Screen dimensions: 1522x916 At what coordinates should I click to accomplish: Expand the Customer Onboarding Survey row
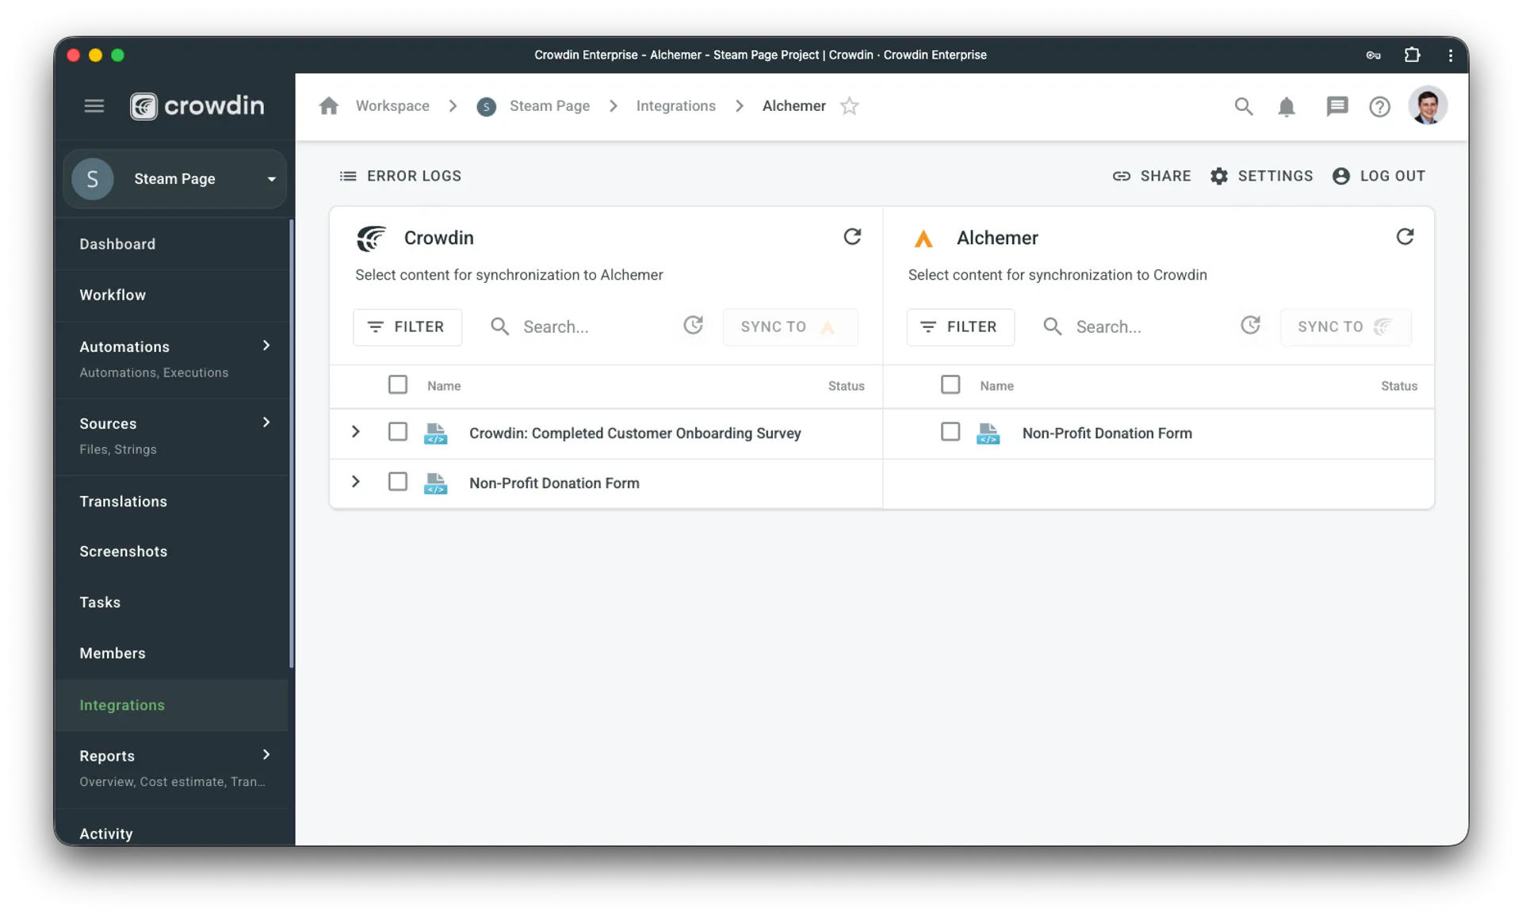pos(355,432)
